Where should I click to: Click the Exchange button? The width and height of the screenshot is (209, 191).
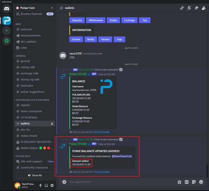pyautogui.click(x=129, y=20)
